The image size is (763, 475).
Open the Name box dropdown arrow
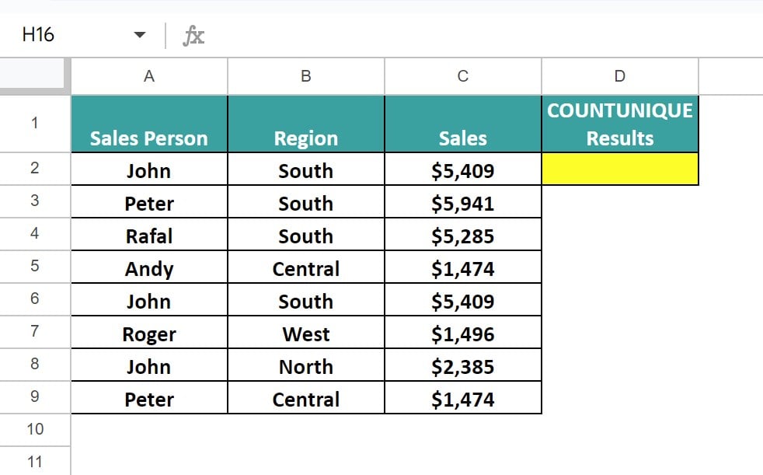(140, 34)
